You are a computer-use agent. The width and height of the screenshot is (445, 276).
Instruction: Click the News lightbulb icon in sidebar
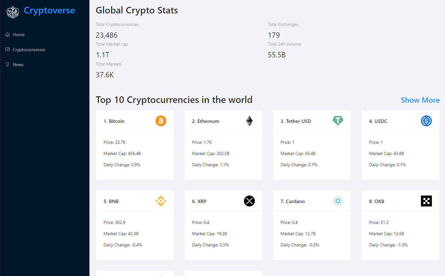click(x=8, y=64)
